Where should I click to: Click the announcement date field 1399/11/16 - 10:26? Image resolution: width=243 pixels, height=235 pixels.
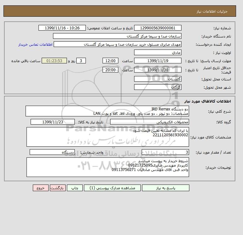[x=62, y=28]
